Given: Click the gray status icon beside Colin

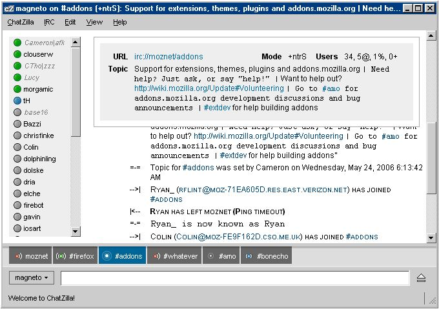Looking at the screenshot, I should pyautogui.click(x=17, y=147).
